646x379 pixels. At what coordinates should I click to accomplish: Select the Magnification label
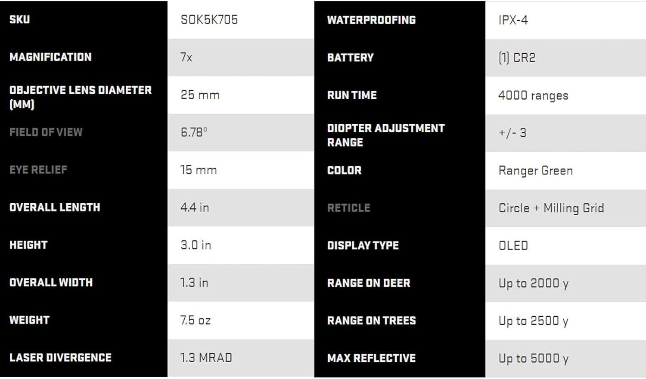pyautogui.click(x=50, y=57)
